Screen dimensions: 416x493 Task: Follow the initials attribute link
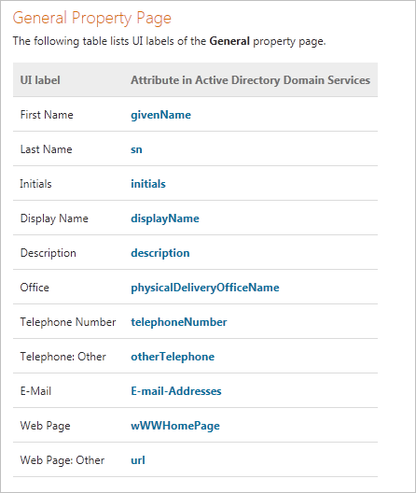[x=148, y=184]
